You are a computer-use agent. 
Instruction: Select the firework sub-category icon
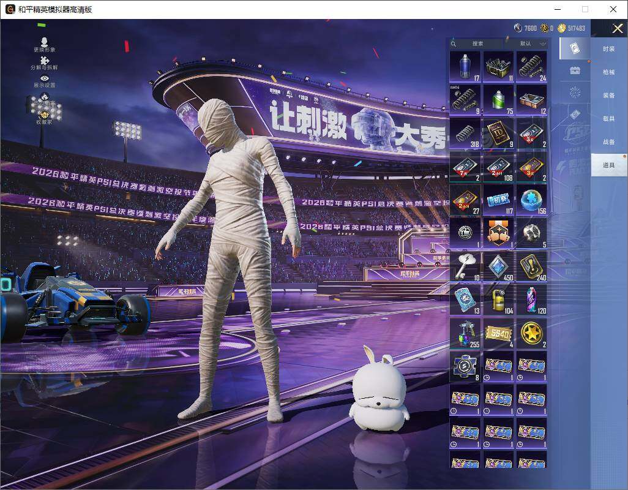click(575, 92)
